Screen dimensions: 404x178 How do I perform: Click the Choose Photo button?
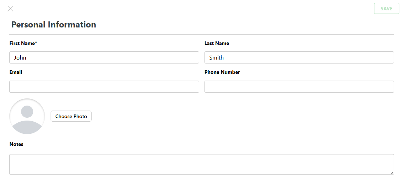[71, 116]
